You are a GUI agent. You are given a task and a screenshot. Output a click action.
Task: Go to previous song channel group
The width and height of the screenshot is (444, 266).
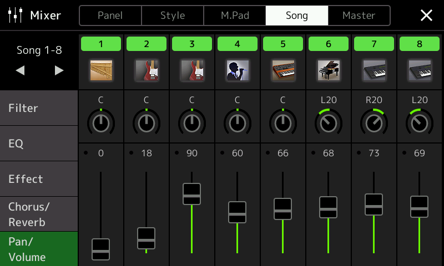pyautogui.click(x=20, y=70)
